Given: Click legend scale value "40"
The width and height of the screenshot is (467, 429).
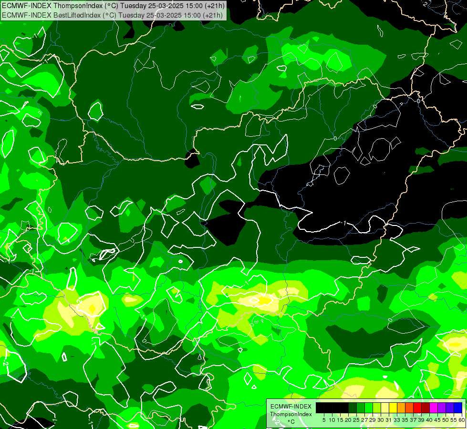Looking at the screenshot, I should point(430,420).
